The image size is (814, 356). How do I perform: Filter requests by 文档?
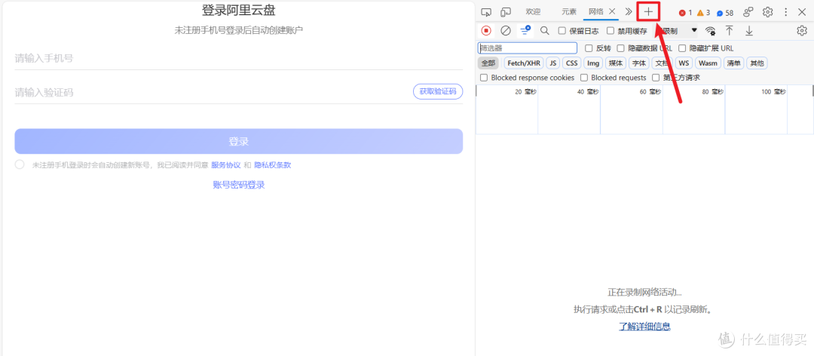(x=661, y=63)
